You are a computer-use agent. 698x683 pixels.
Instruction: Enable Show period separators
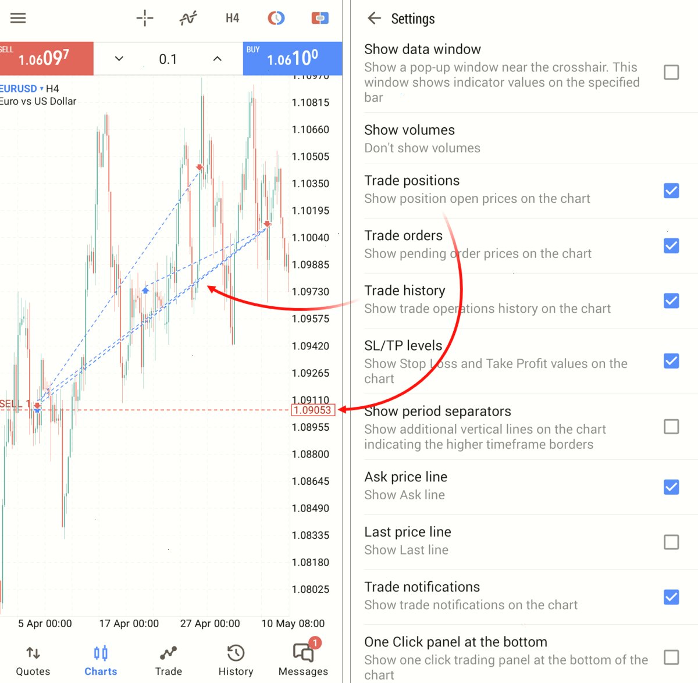[671, 427]
